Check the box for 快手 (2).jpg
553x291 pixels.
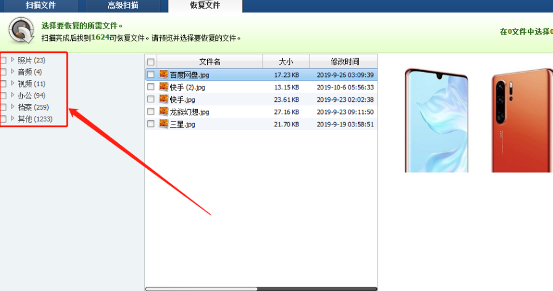tap(151, 87)
